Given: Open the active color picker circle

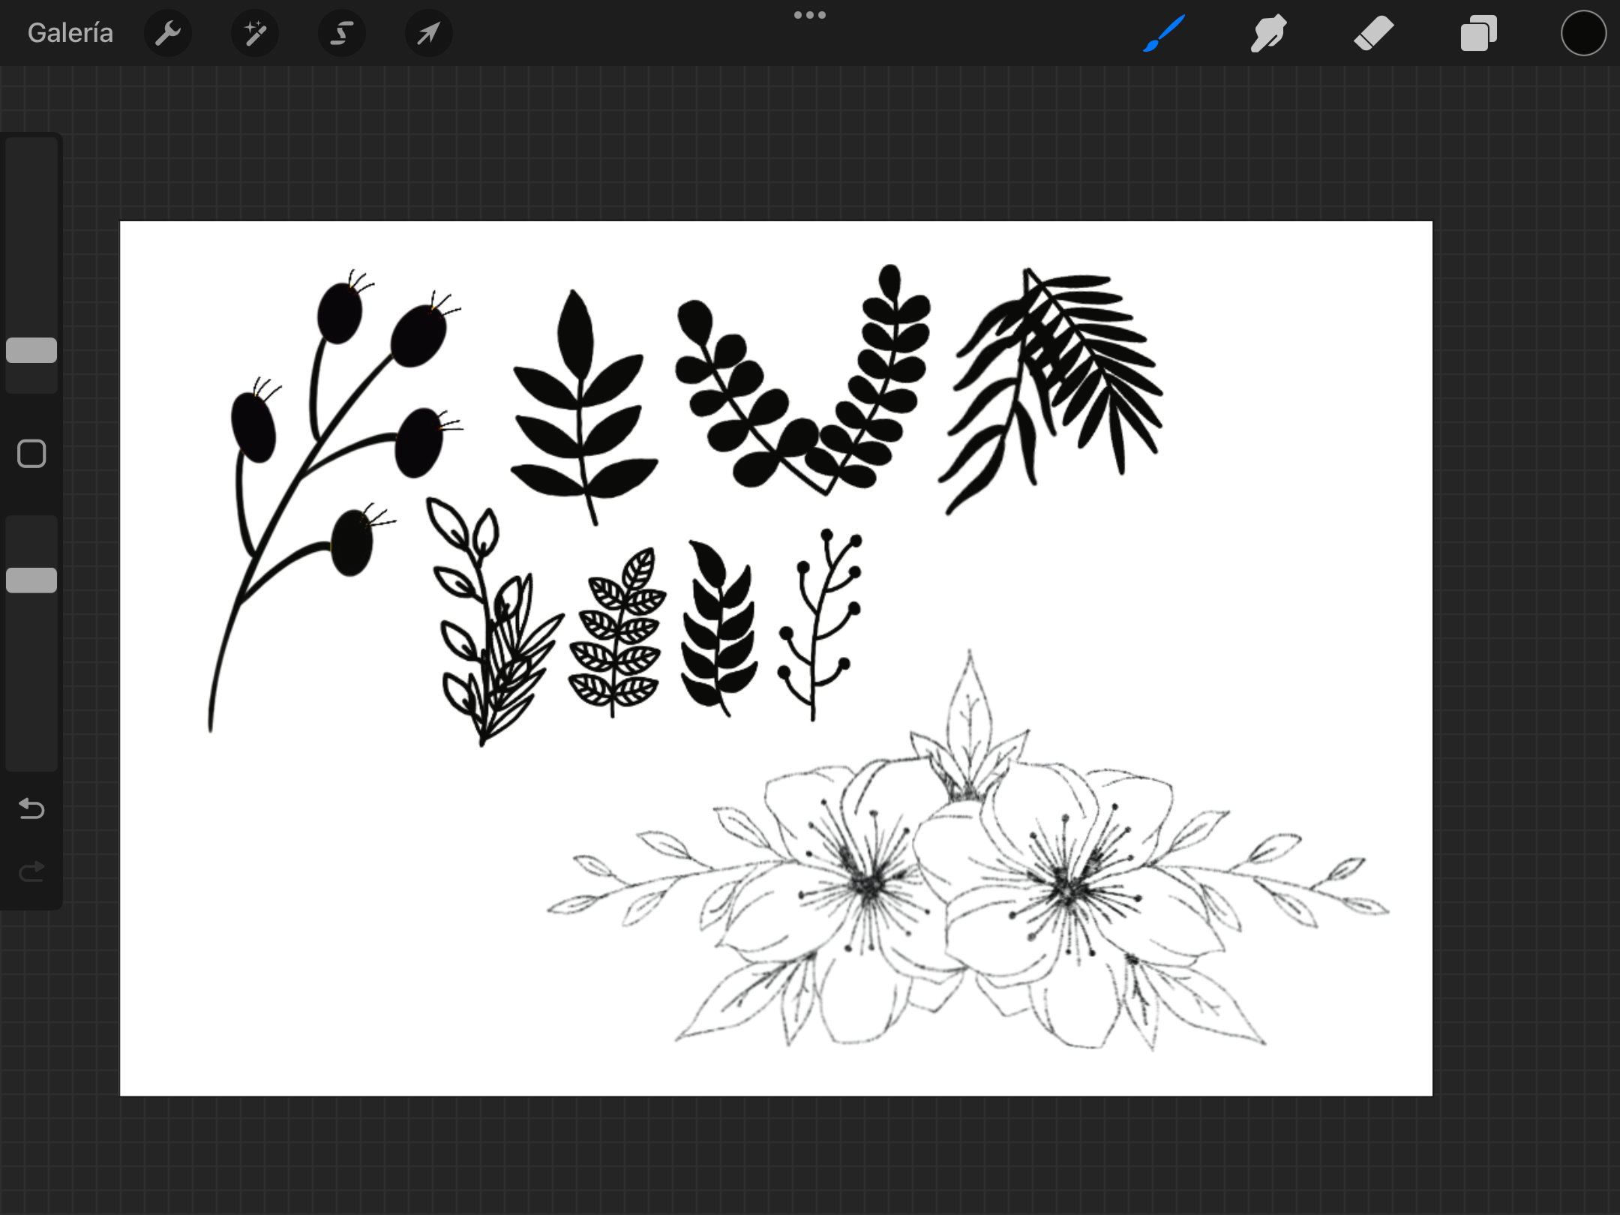Looking at the screenshot, I should [1583, 33].
